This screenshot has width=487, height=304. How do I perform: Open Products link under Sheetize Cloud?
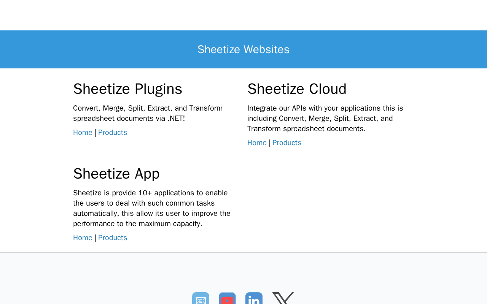pos(287,143)
